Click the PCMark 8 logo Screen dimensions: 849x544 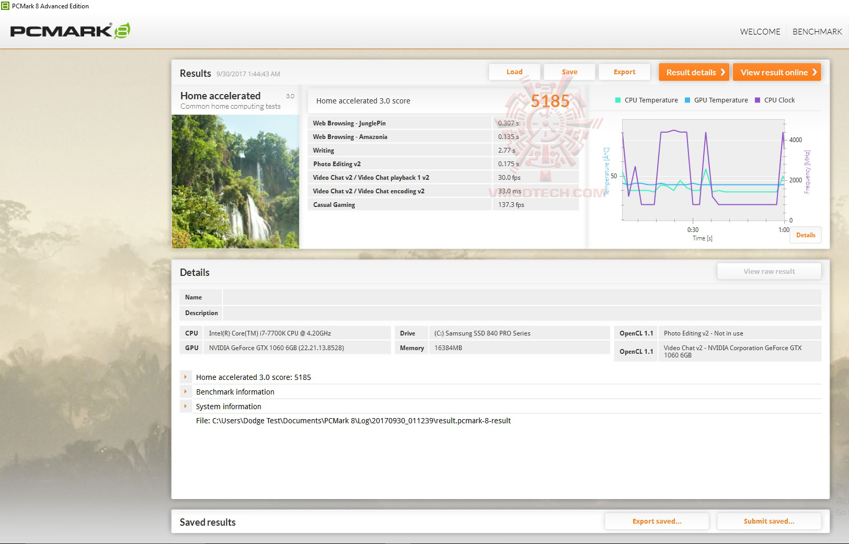tap(70, 31)
